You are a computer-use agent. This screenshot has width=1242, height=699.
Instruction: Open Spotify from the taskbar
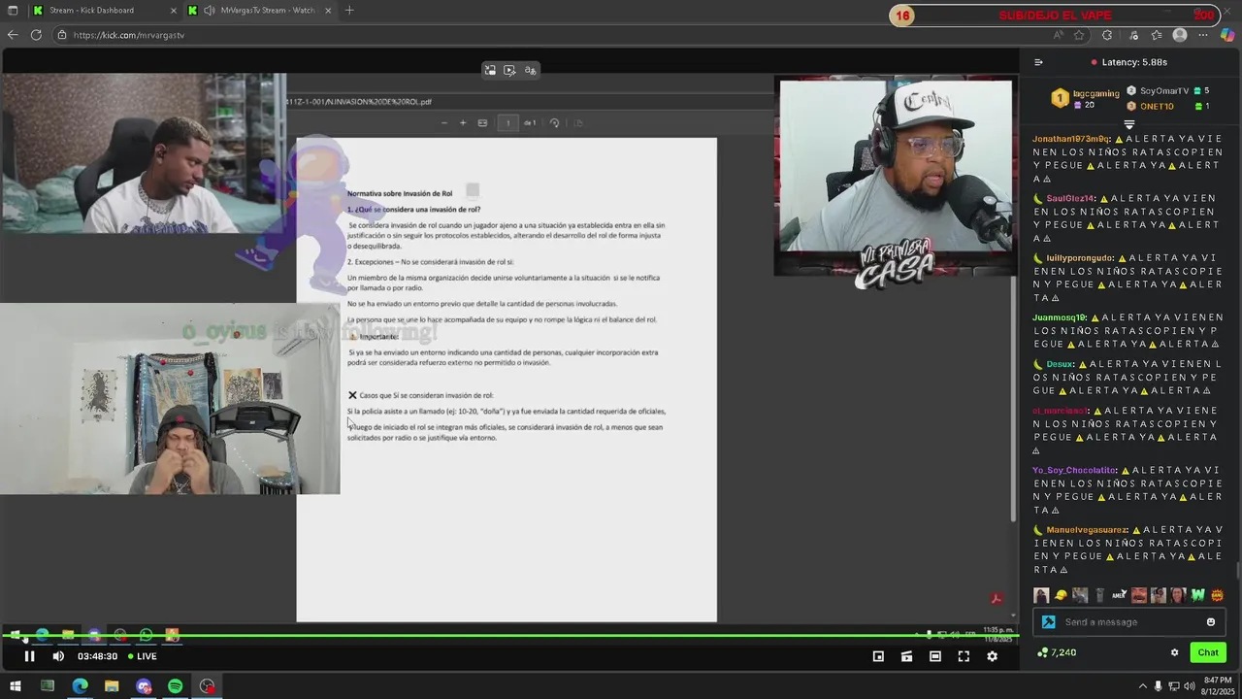point(176,686)
